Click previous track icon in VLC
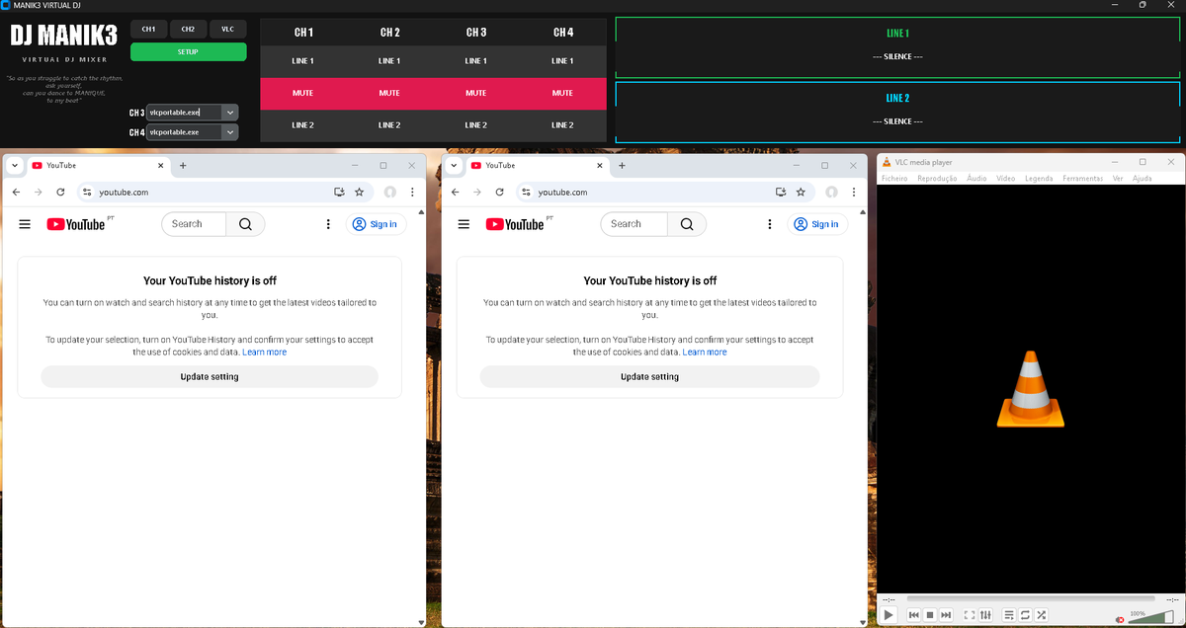Screen dimensions: 1186x628 [914, 614]
